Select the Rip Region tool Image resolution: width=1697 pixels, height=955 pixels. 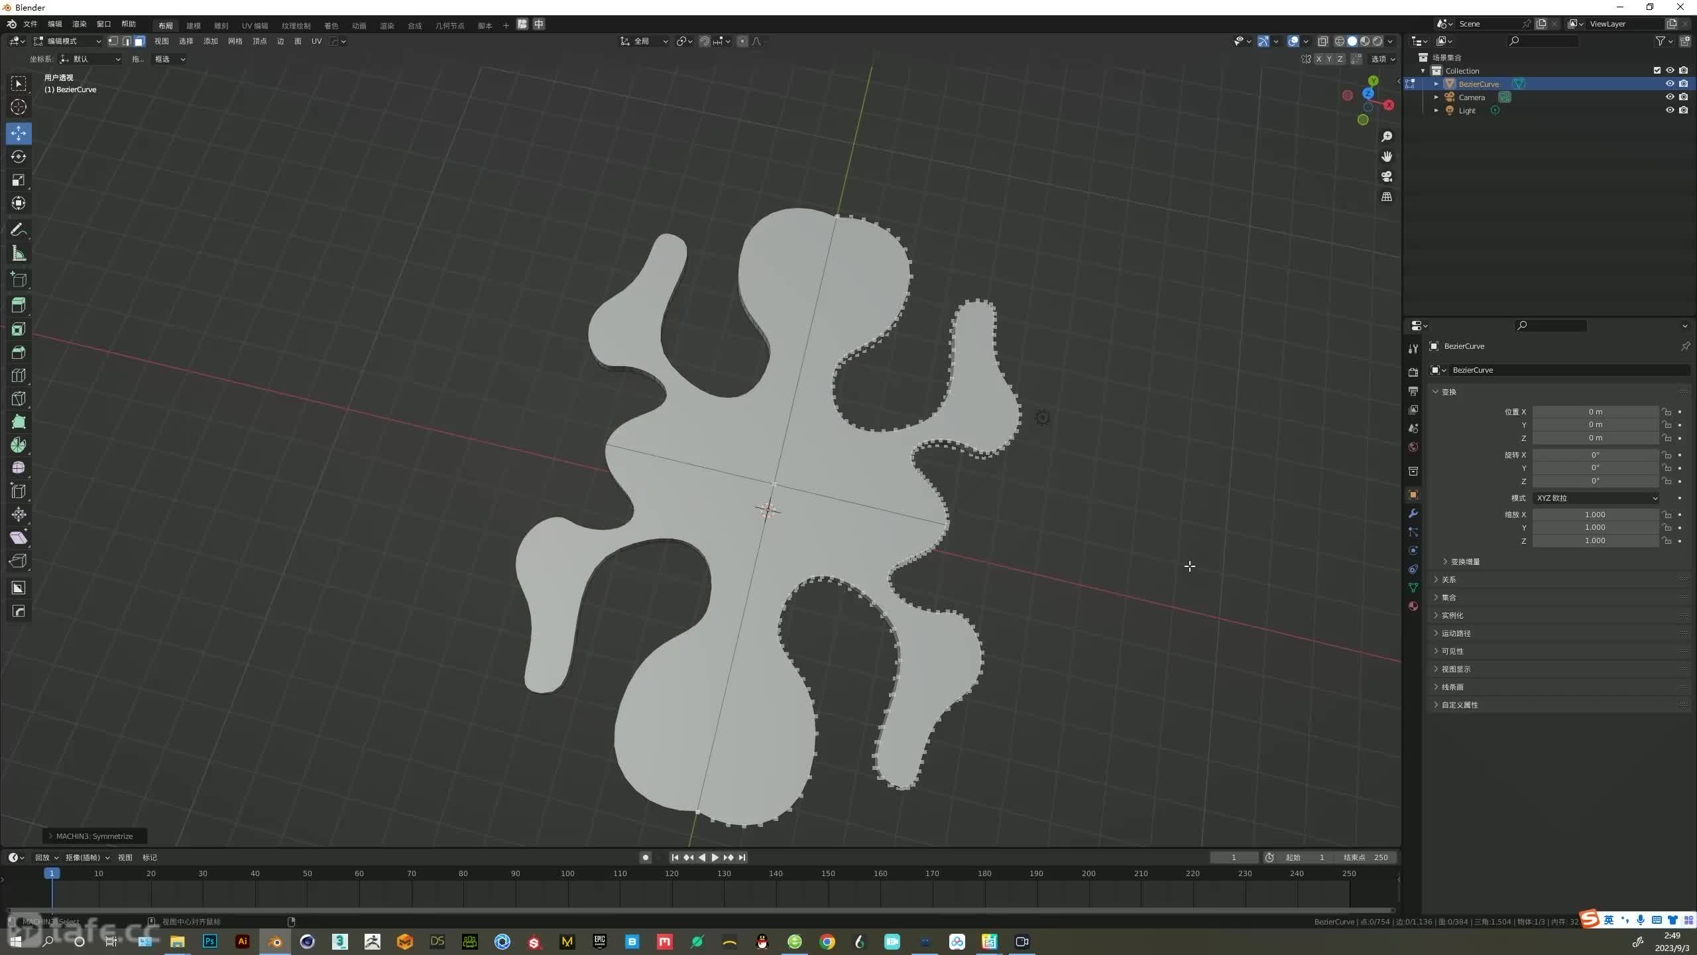point(19,561)
